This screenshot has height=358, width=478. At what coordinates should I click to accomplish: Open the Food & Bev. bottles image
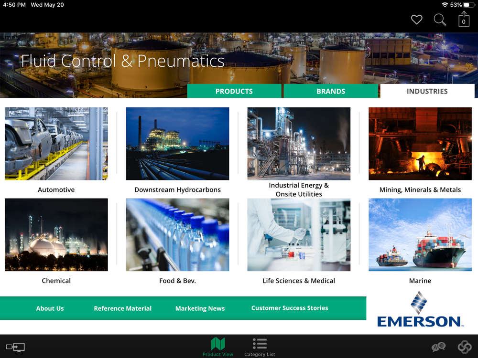click(178, 235)
